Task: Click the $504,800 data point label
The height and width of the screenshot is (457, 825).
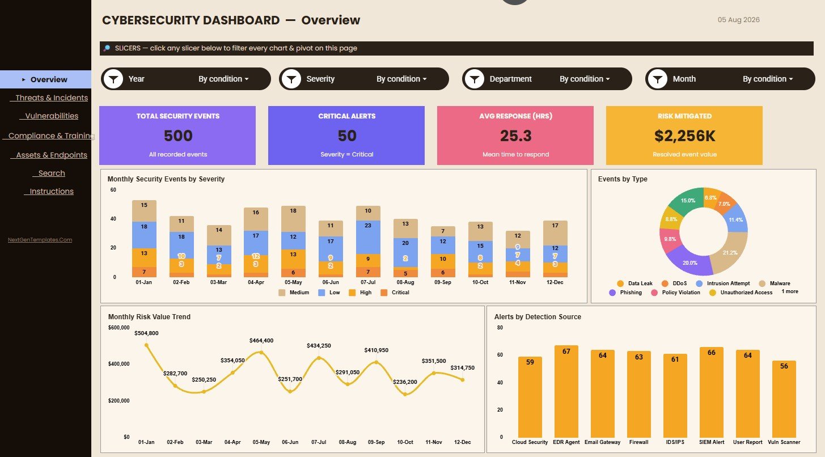Action: pyautogui.click(x=146, y=333)
